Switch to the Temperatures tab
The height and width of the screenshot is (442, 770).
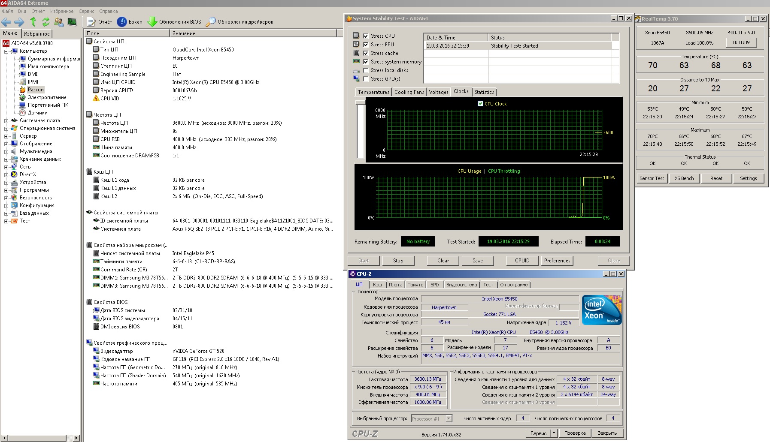point(373,92)
